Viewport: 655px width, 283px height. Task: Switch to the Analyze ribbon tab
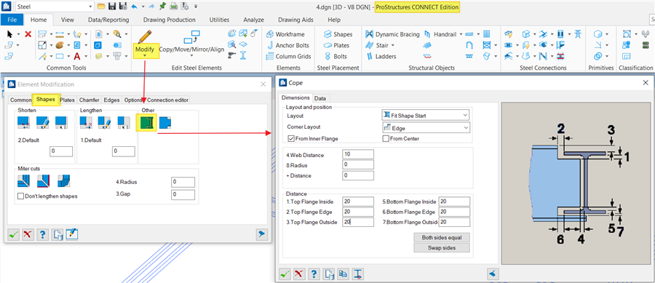[x=253, y=20]
